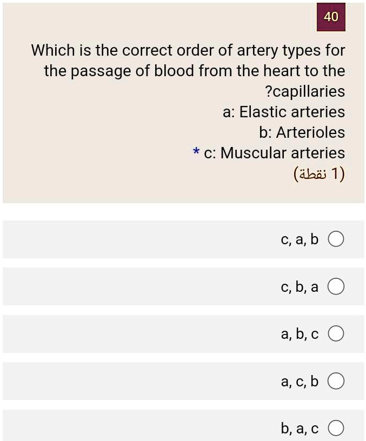The height and width of the screenshot is (441, 366).
Task: Select the "c, a, b" radio button
Action: [336, 239]
